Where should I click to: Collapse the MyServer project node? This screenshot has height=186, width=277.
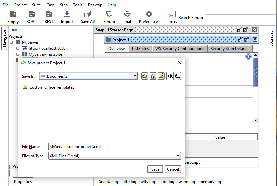tap(11, 42)
